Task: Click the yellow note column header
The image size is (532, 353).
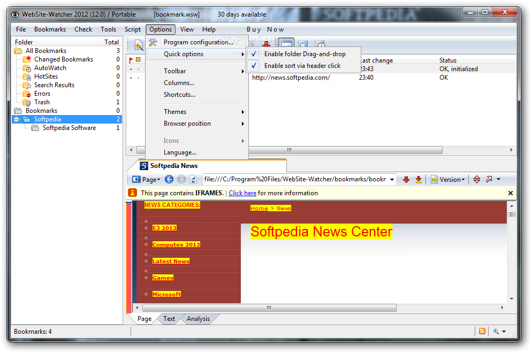Action: 138,60
